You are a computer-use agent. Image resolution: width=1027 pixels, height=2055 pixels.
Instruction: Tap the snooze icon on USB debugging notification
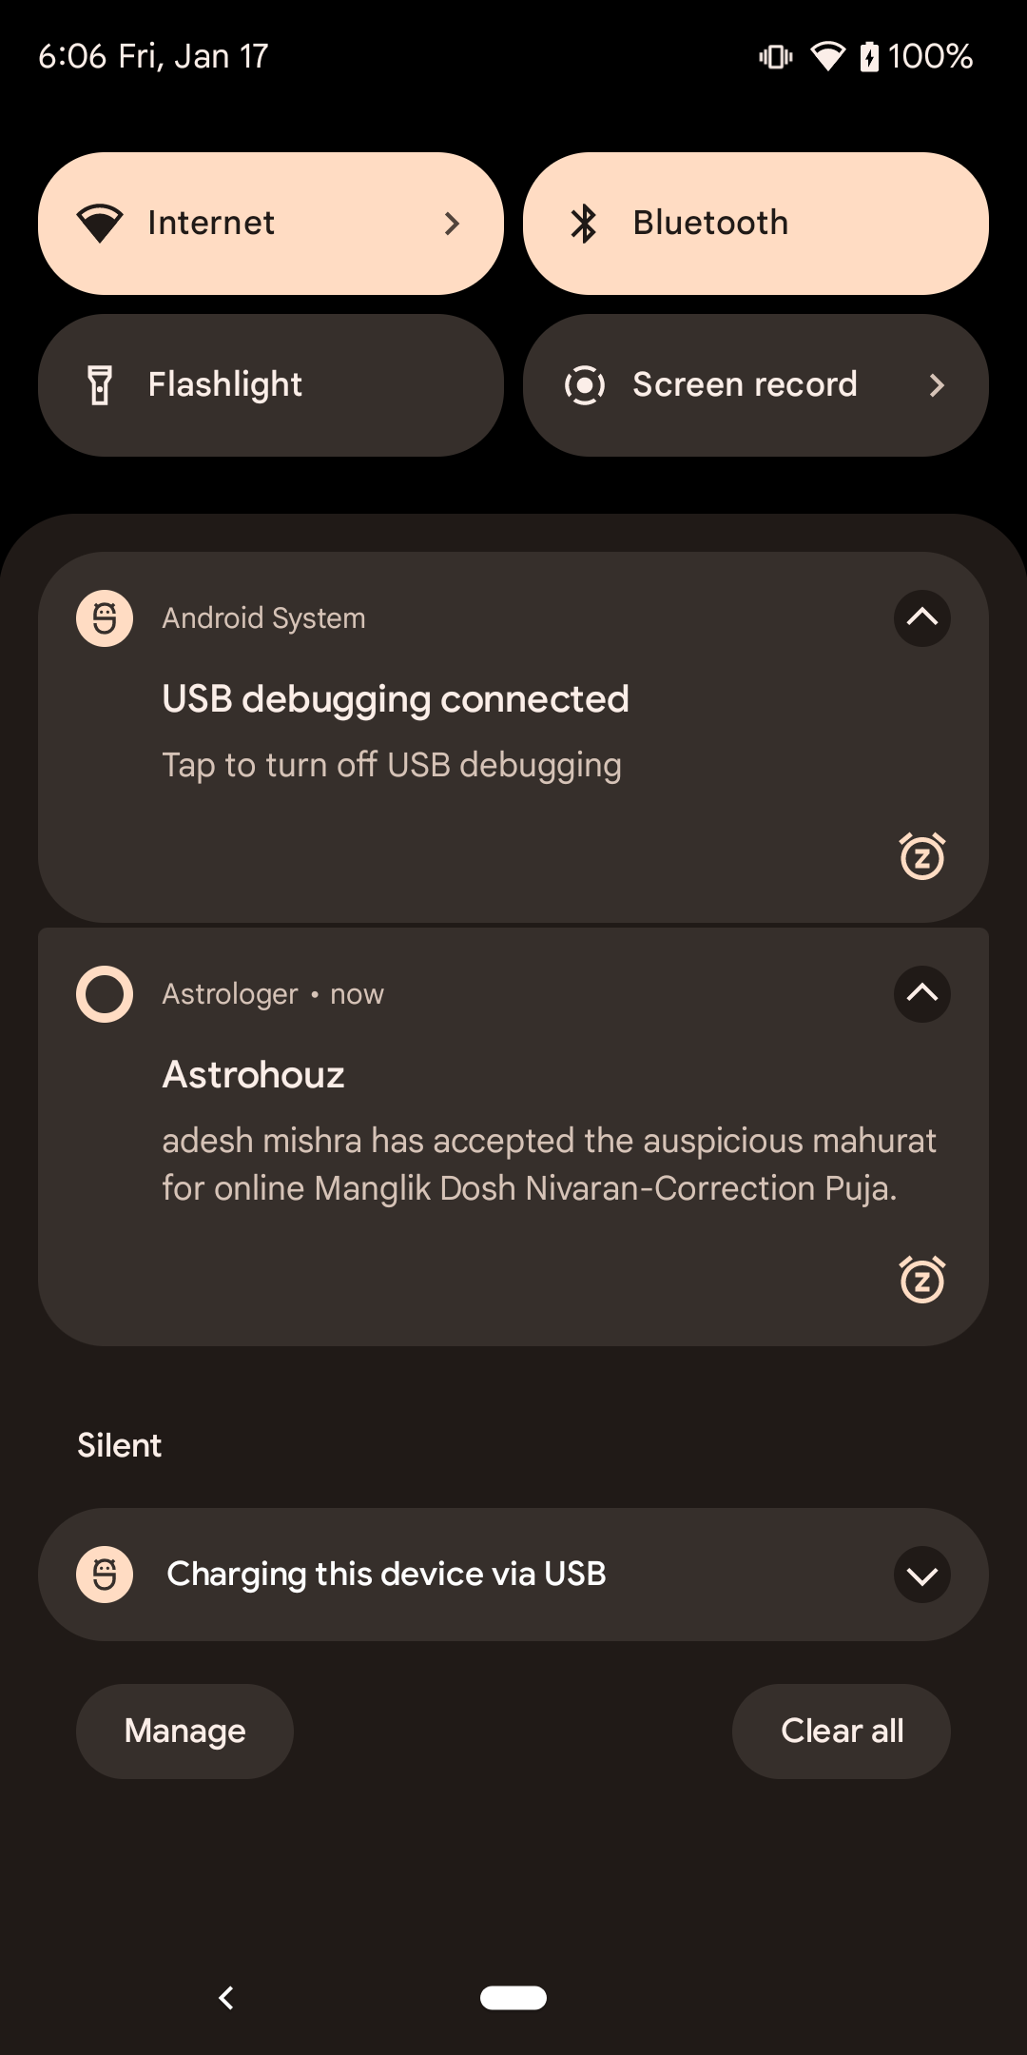click(921, 856)
